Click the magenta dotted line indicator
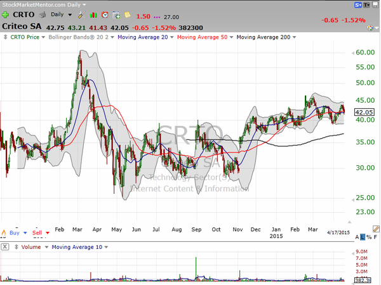The image size is (381, 285). [x=157, y=17]
